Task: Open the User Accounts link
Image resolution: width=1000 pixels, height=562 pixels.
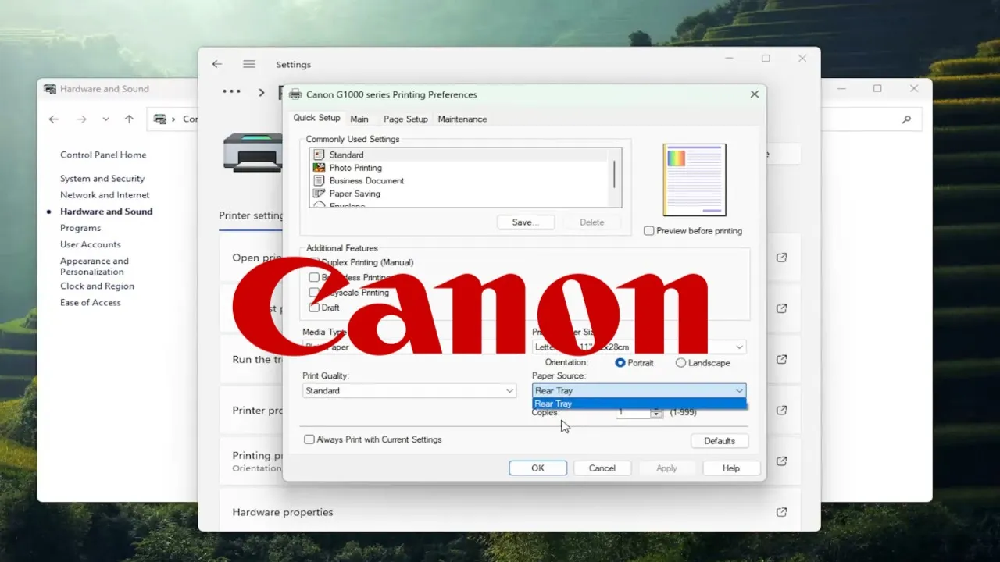Action: [91, 244]
